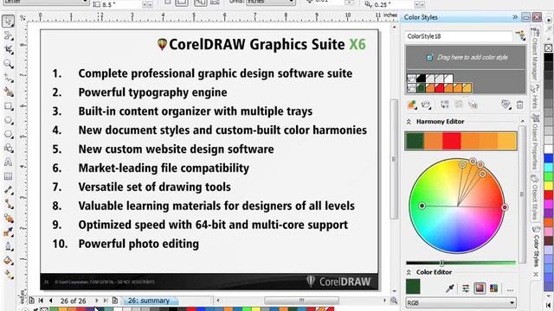554x311 pixels.
Task: Go to the next page
Action: coord(96,301)
